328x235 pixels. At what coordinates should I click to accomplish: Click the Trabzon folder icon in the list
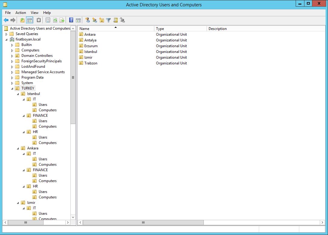click(x=81, y=63)
